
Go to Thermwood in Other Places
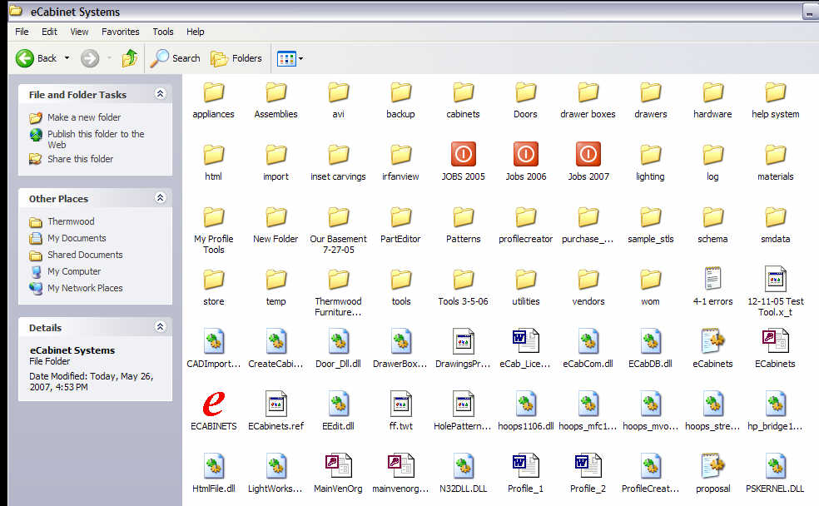click(x=71, y=221)
